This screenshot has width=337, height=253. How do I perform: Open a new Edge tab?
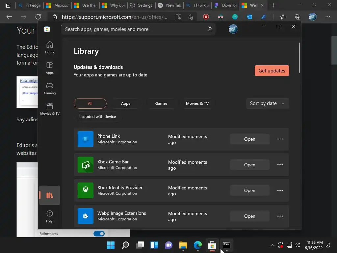273,5
